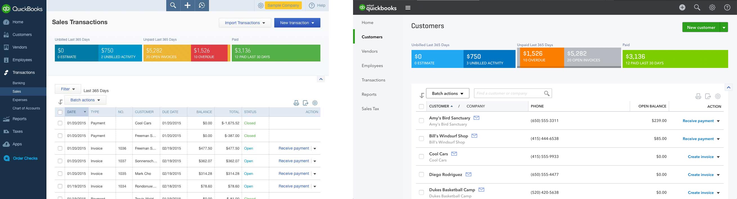Click the settings gear icon beside Sample Company

[261, 5]
